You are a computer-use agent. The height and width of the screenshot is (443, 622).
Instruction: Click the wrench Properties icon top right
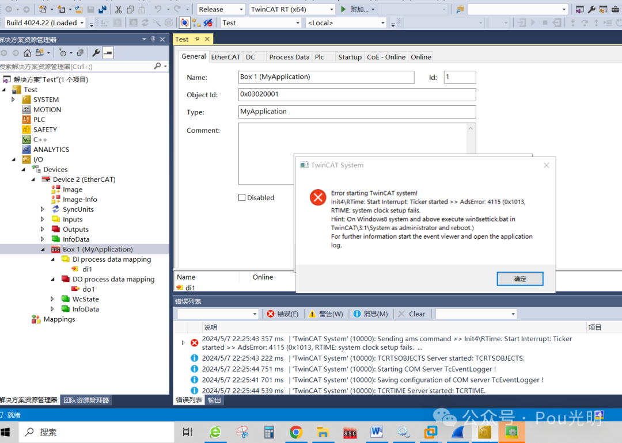pos(591,9)
